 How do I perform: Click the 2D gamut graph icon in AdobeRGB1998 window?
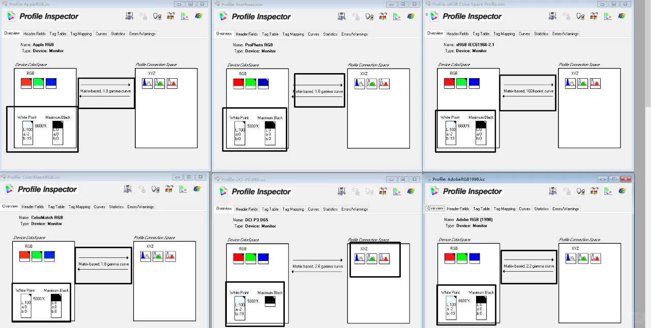point(607,191)
